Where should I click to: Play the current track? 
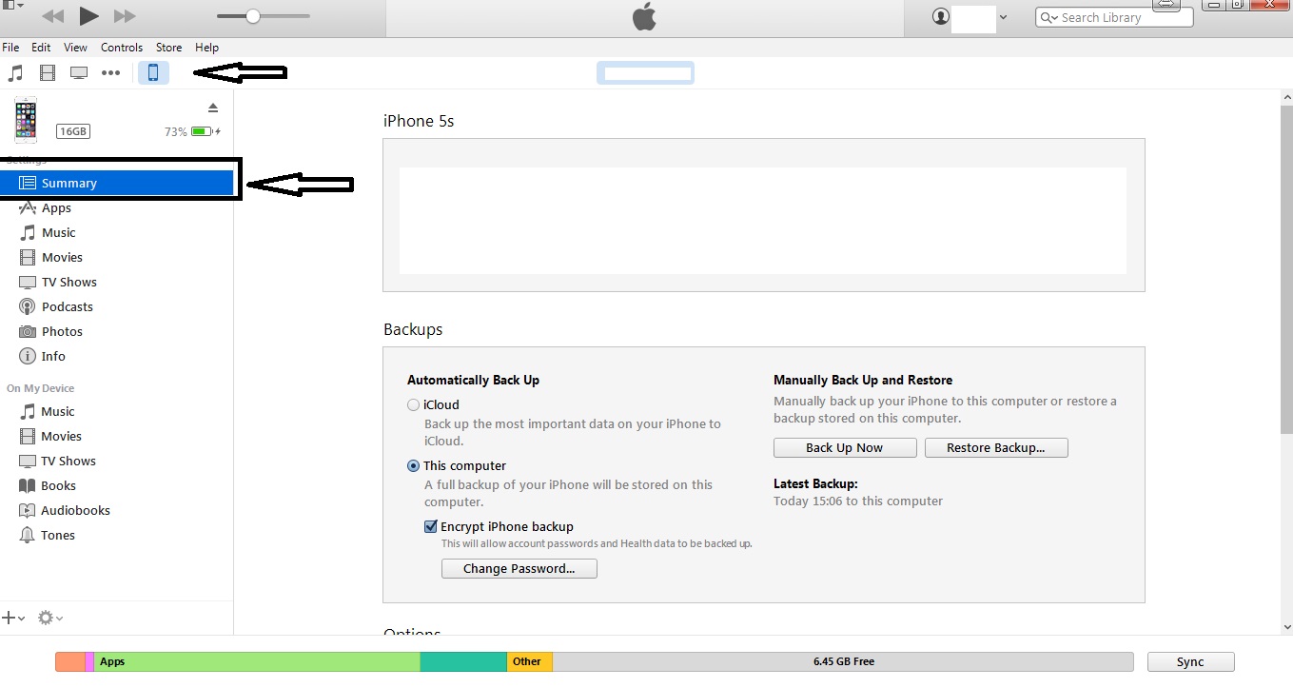click(89, 15)
